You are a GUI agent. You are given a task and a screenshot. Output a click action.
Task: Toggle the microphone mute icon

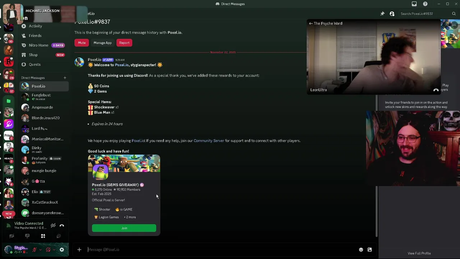(34, 250)
